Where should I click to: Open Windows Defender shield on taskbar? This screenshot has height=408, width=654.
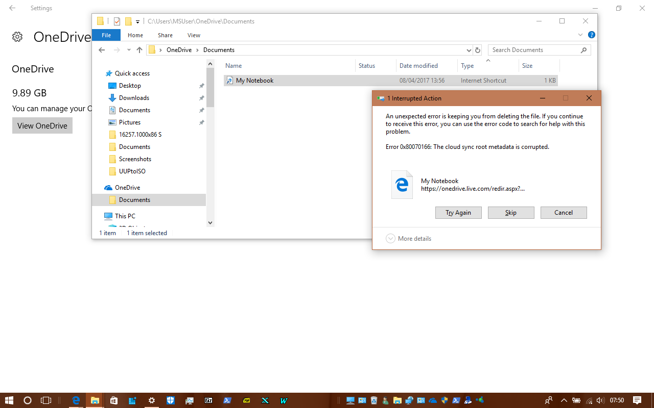point(171,400)
